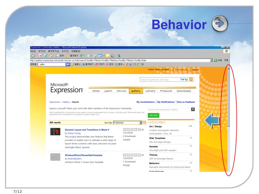Screen dimensions: 259x194
Task: Click the Mail envelope toolbar icon
Action: 88,56
